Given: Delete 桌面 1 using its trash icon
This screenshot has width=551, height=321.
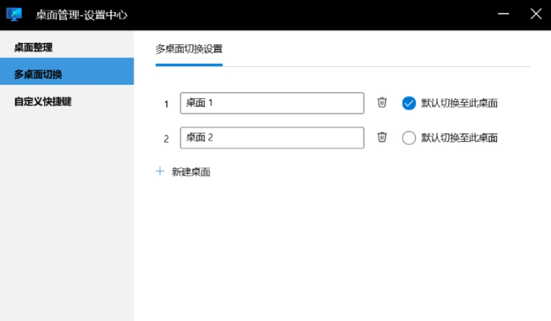Looking at the screenshot, I should pyautogui.click(x=382, y=103).
